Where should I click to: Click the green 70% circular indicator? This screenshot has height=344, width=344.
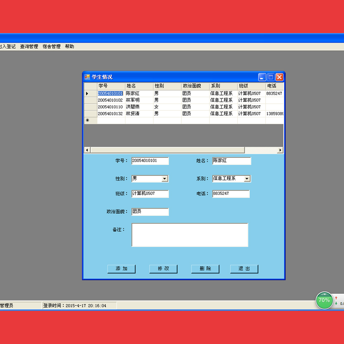[x=324, y=300]
